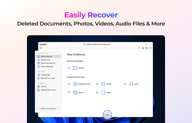
Task: Toggle the Photos checkbox
Action: pos(69,92)
